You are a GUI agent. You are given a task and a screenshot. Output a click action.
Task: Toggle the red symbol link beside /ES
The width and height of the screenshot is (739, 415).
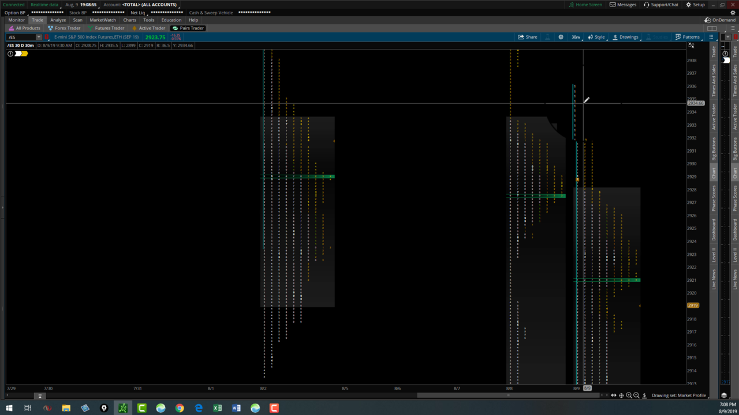(x=47, y=37)
